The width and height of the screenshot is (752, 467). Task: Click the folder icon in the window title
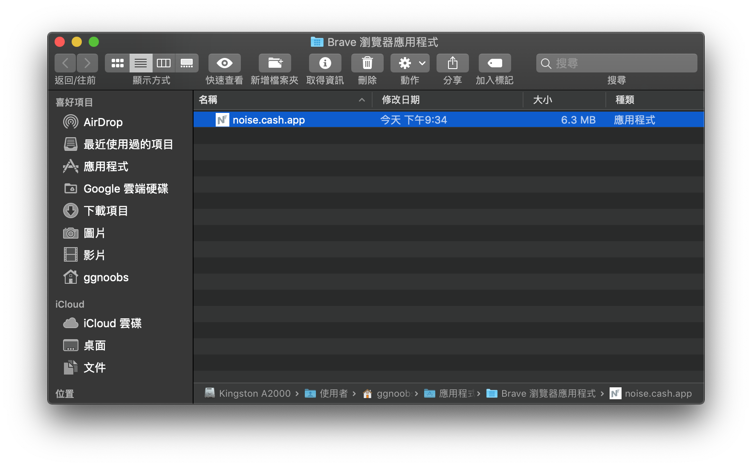pos(317,42)
